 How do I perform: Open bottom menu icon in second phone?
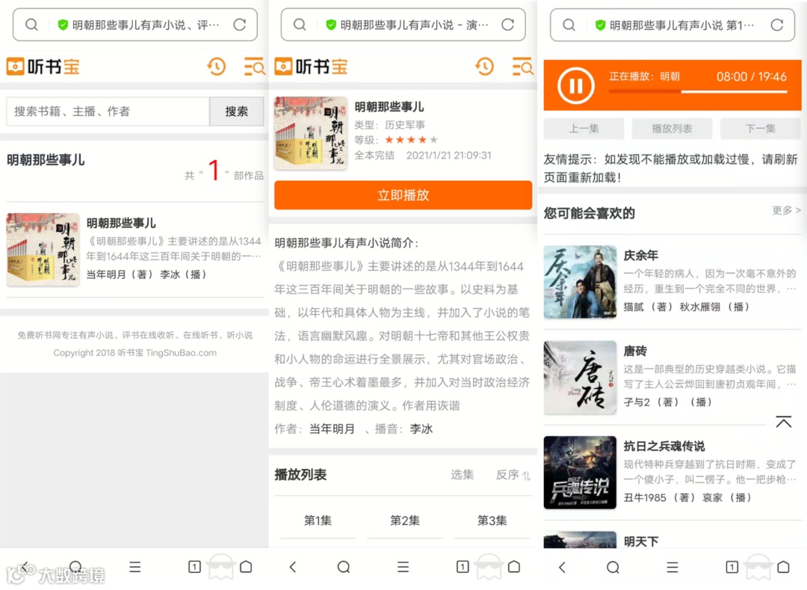coord(403,567)
